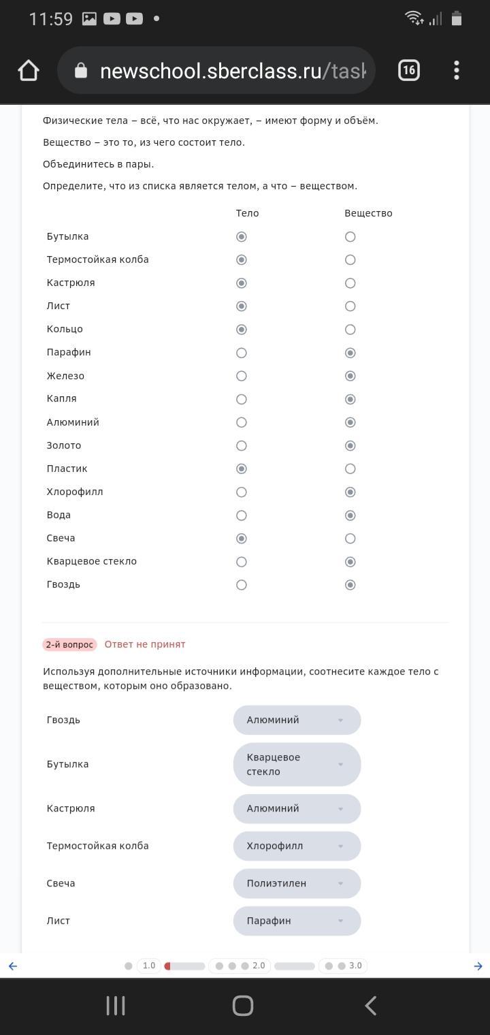490x1035 pixels.
Task: Open the Бутылка dropdown showing Кварцевое стекло
Action: click(297, 764)
